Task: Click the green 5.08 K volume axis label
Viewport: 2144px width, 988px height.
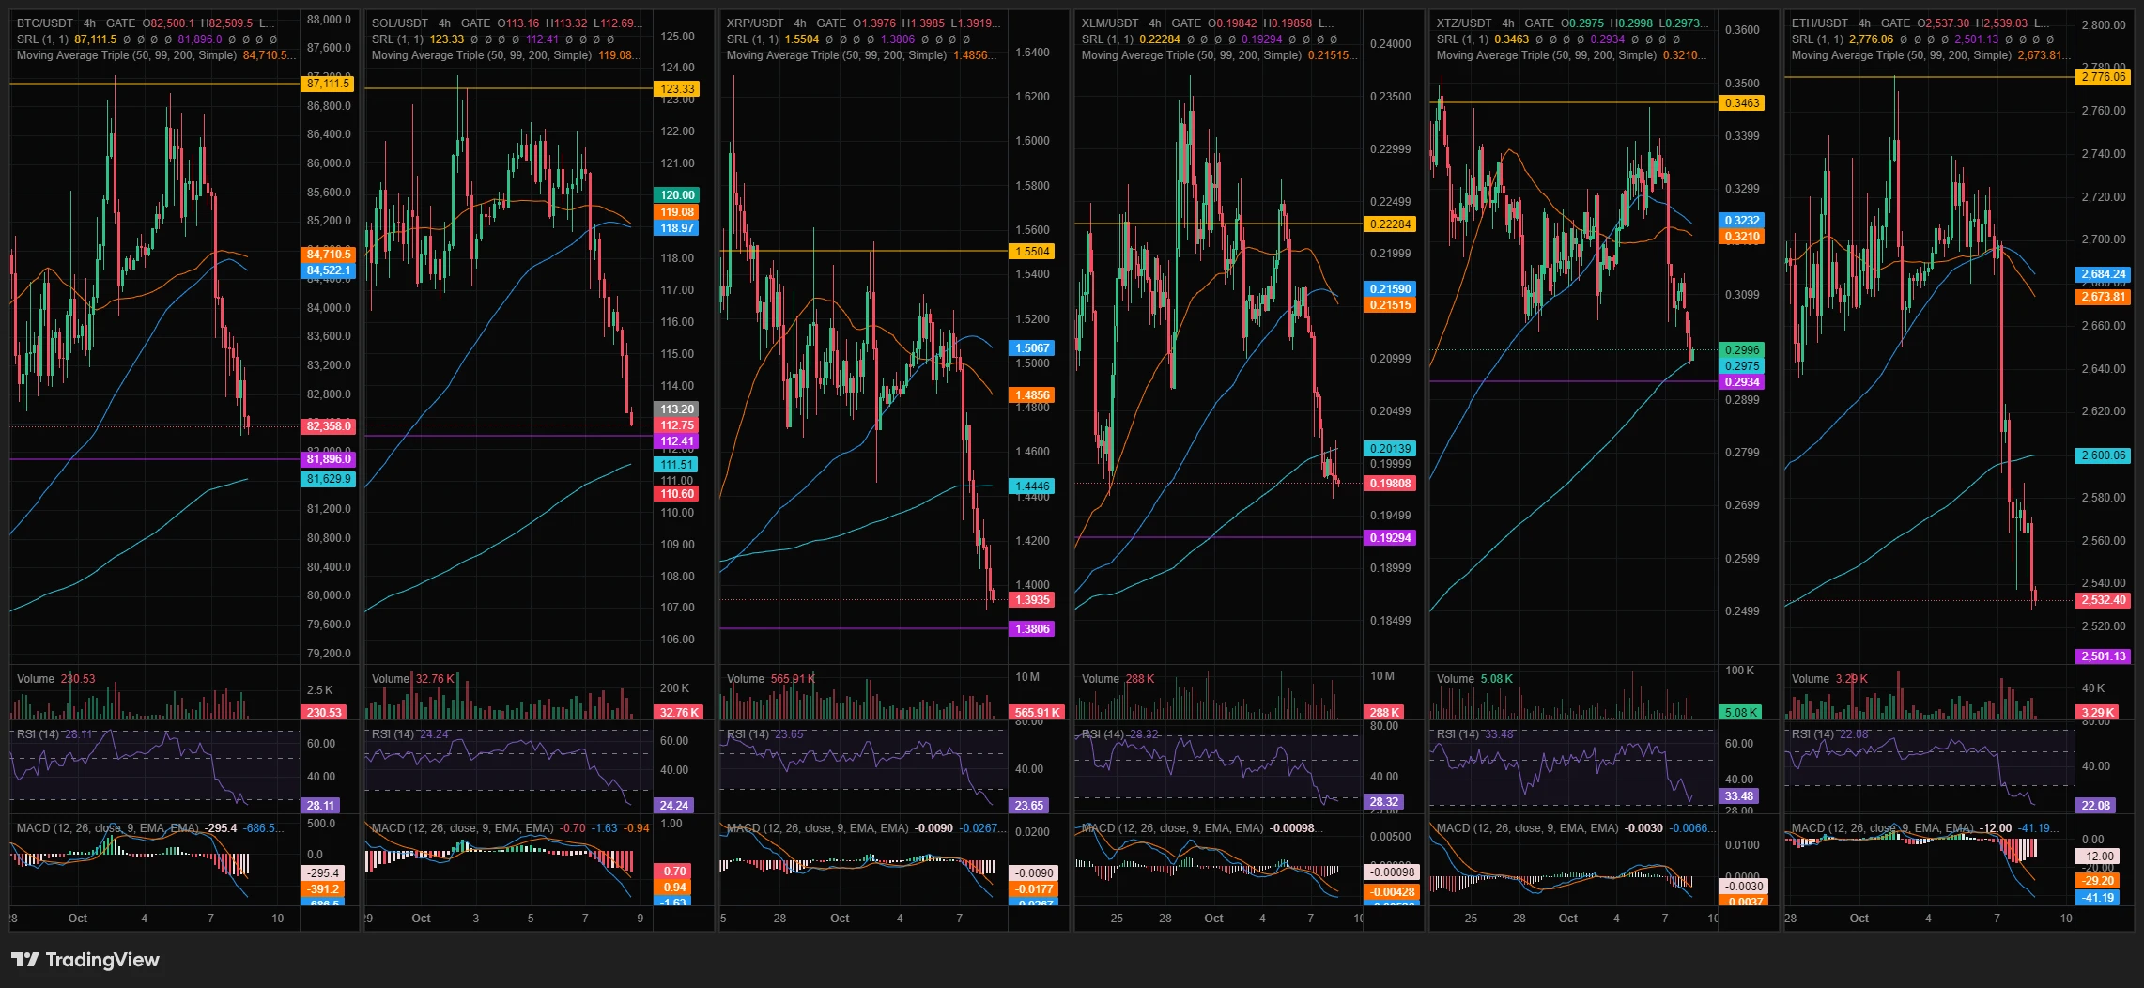Action: (1741, 713)
